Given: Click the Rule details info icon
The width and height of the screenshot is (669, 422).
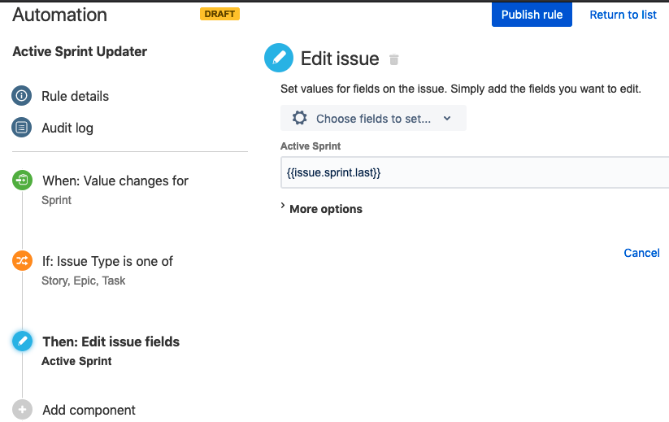Looking at the screenshot, I should [22, 96].
